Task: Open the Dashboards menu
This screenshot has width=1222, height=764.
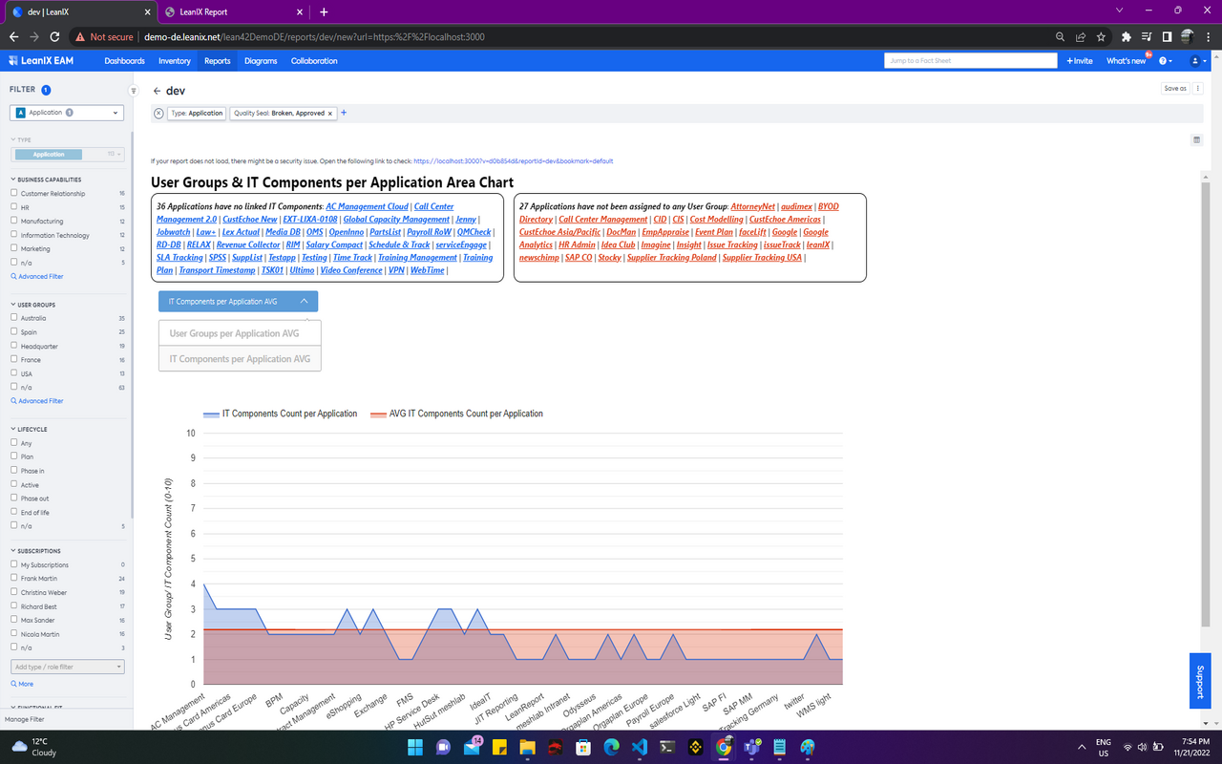Action: coord(125,60)
